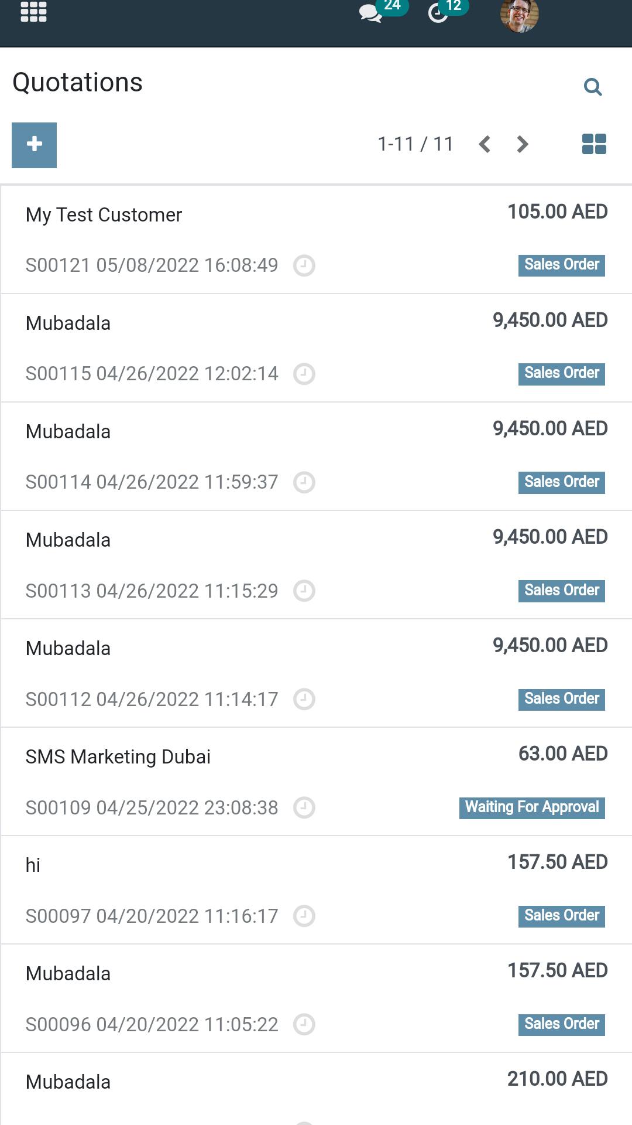Open the conversations icon with 24 badge

coord(371,13)
